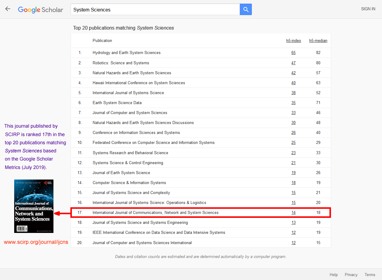Open the Google Scholar logo homepage
This screenshot has width=382, height=280.
tap(40, 10)
